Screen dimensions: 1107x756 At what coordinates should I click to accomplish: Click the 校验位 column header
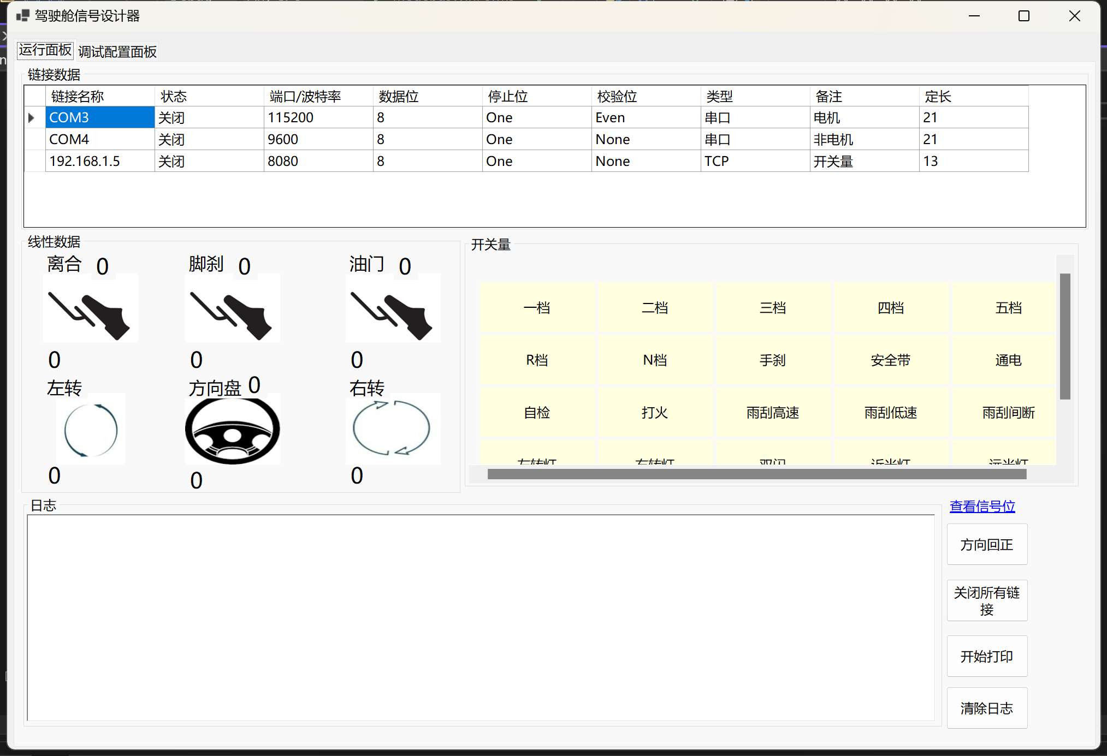(x=646, y=96)
